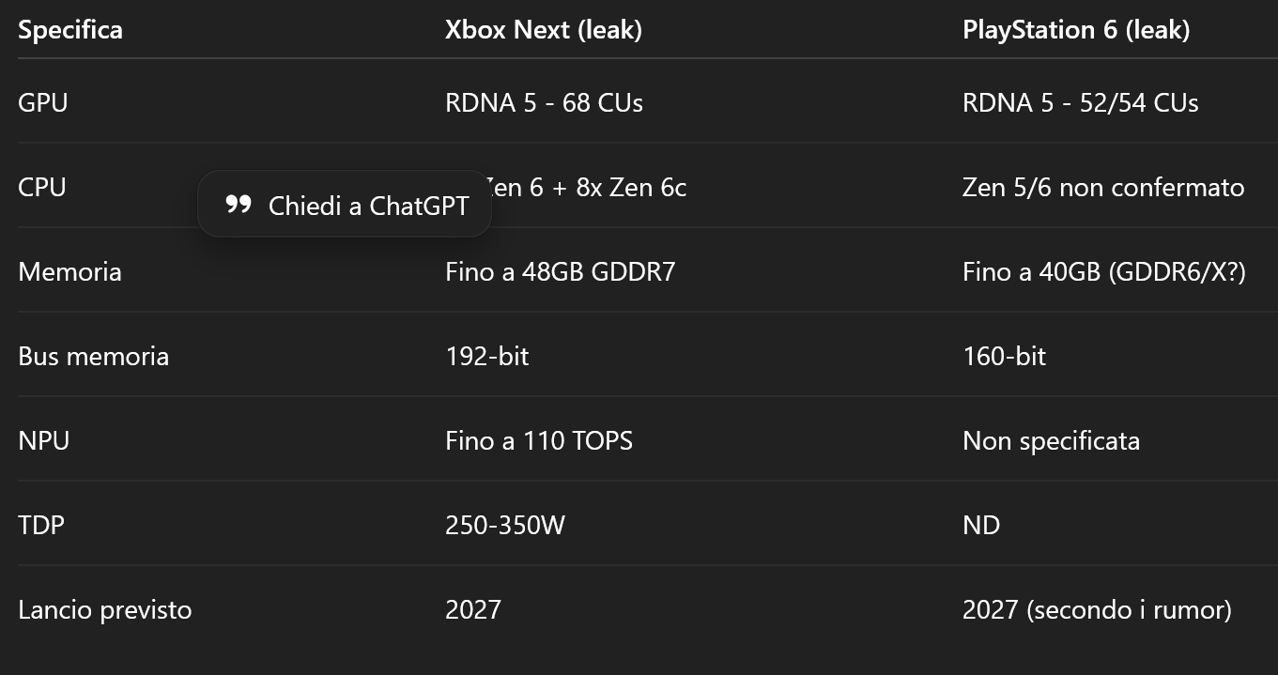Select the "Bus memoria" row label

click(x=93, y=356)
